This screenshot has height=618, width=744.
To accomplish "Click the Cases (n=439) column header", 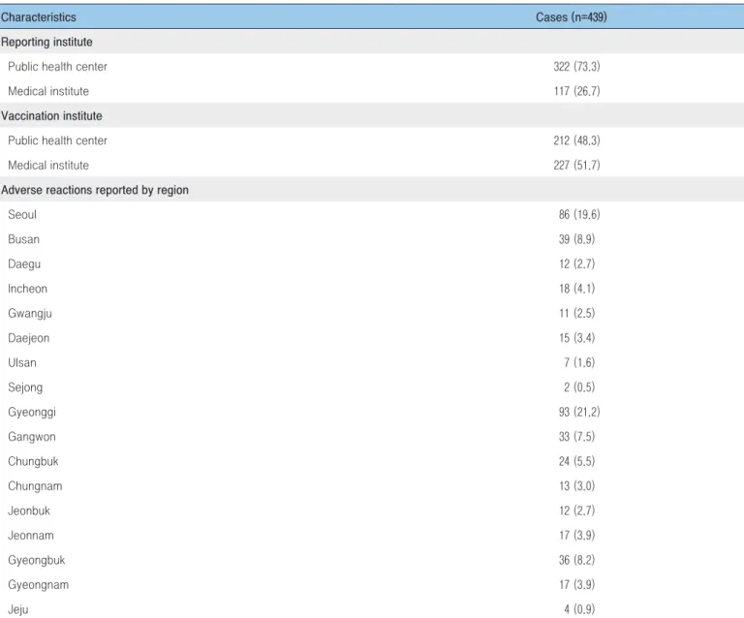I will (x=572, y=17).
